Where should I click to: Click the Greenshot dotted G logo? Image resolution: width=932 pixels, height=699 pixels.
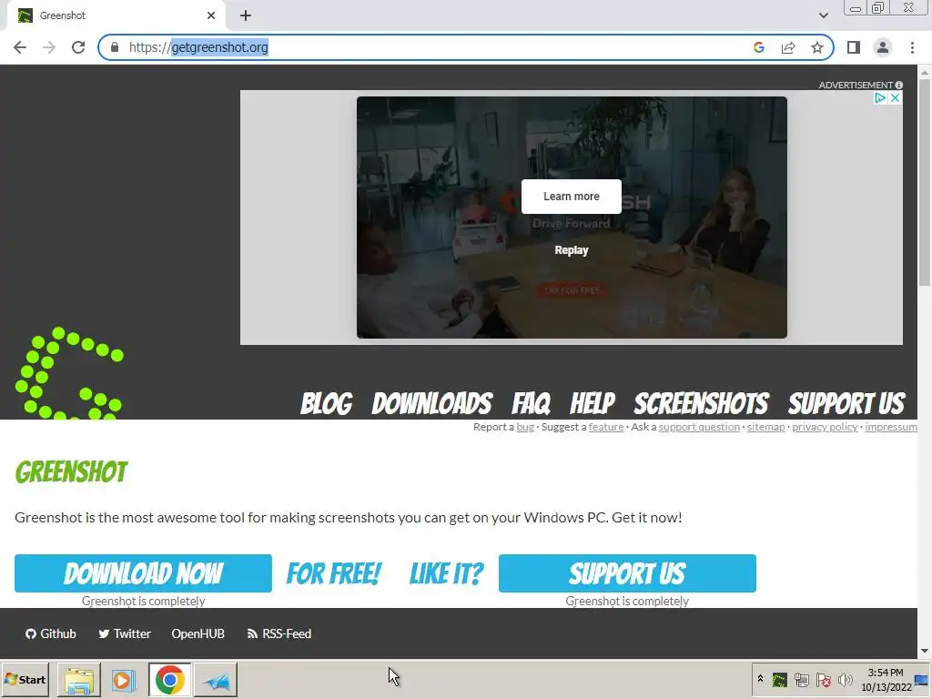pyautogui.click(x=69, y=373)
